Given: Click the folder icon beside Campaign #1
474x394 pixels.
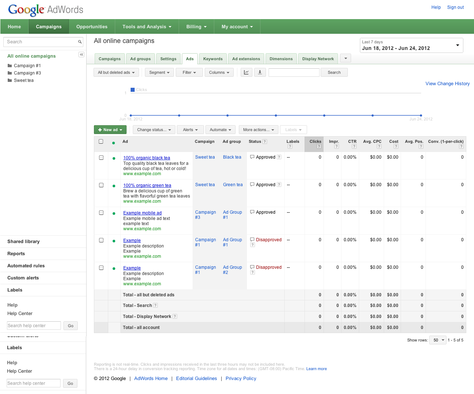Looking at the screenshot, I should 10,66.
